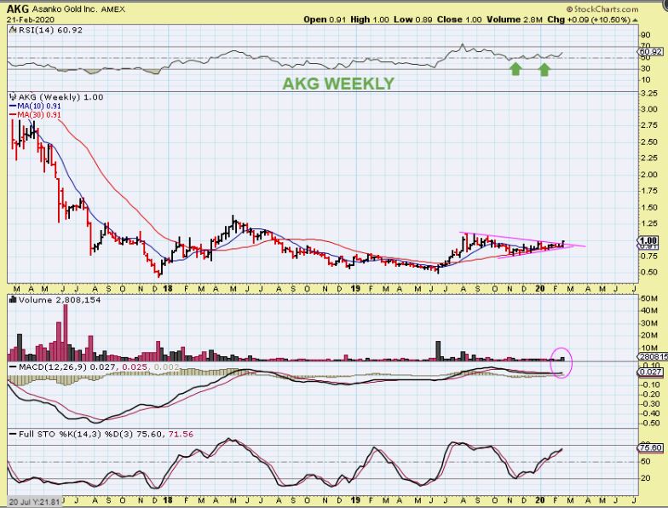Click the AKG ticker symbol in the header
668x508 pixels.
point(18,9)
